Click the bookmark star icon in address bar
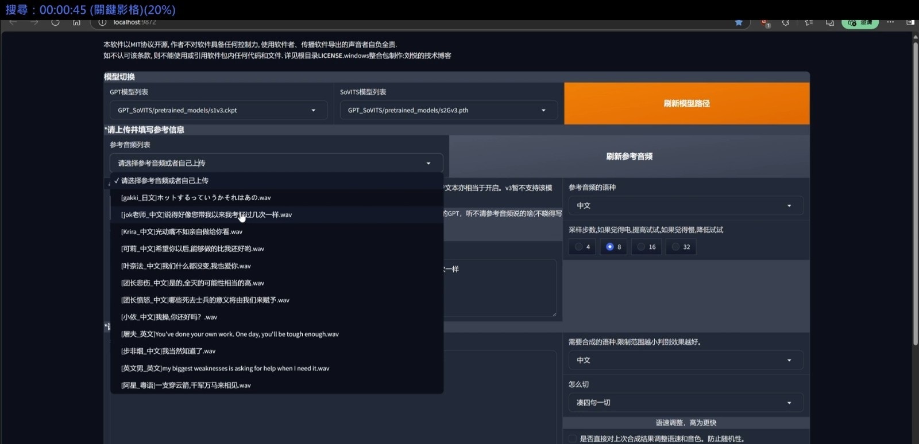Image resolution: width=919 pixels, height=444 pixels. coord(739,22)
